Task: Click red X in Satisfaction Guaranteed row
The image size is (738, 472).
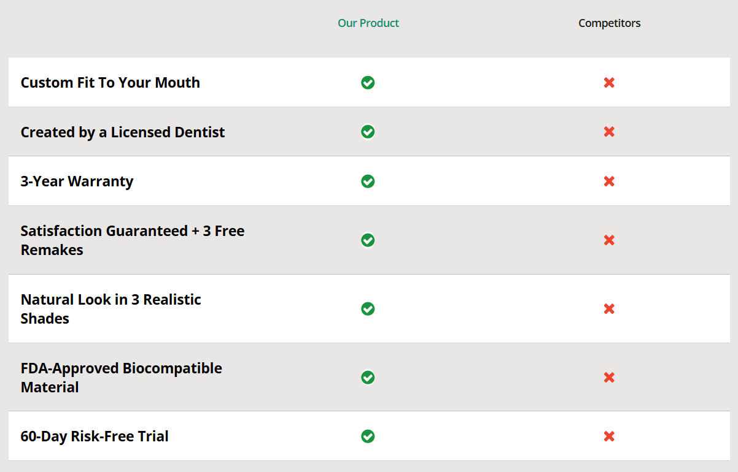Action: (609, 240)
